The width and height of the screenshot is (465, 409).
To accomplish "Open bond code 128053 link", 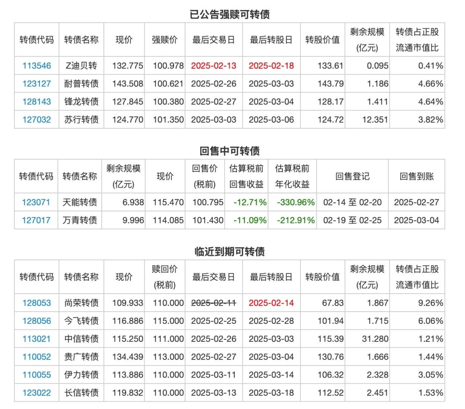I will point(37,303).
